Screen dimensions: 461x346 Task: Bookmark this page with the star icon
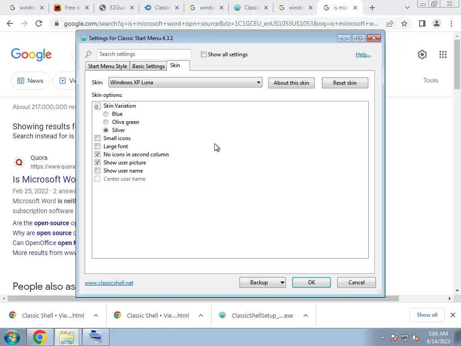[x=404, y=23]
